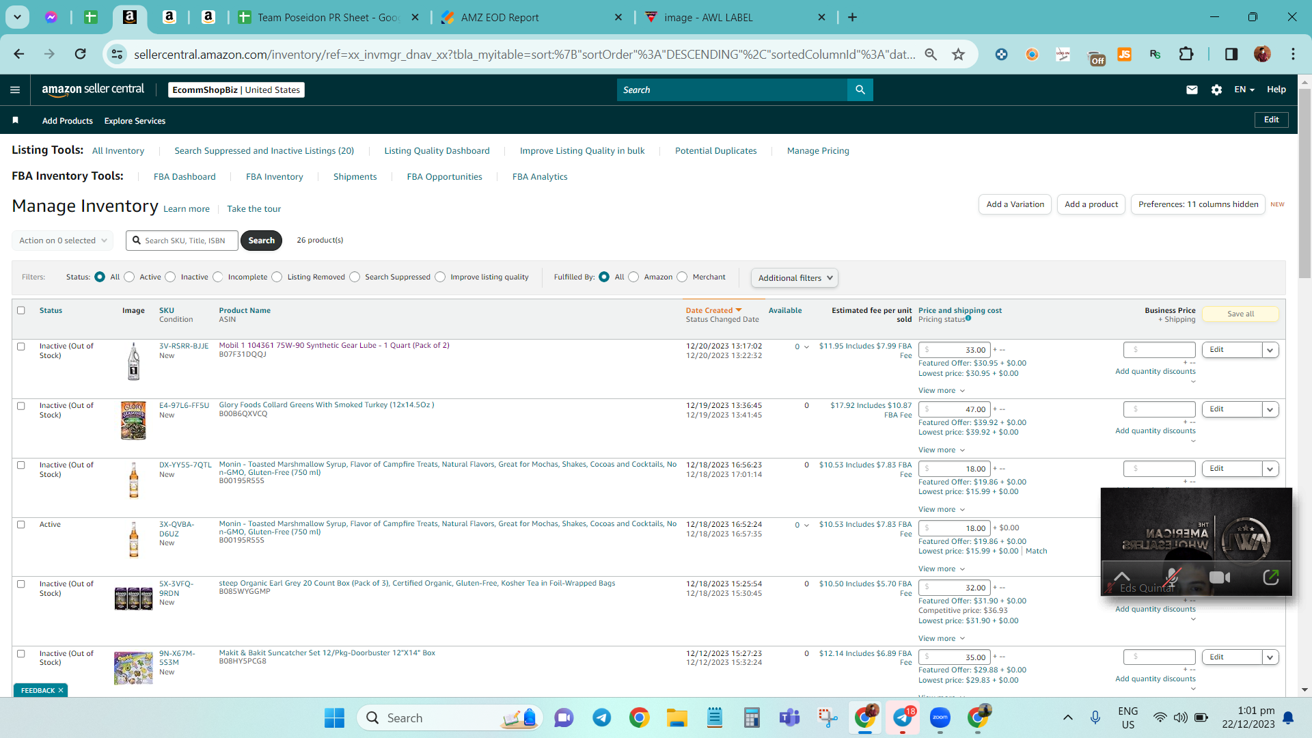Choose Merchant under Fulfilled By
The image size is (1312, 738).
tap(682, 277)
